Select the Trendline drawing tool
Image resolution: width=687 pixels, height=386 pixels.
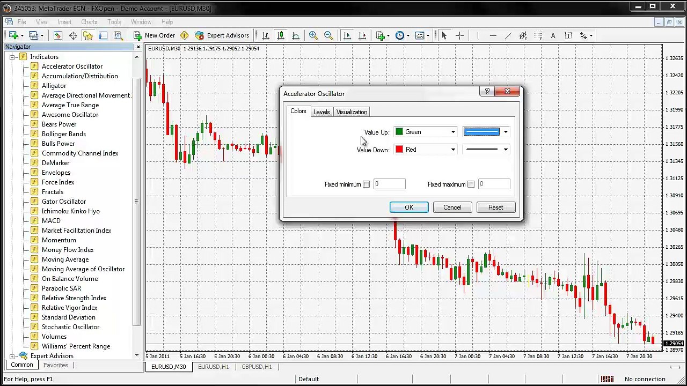(508, 35)
